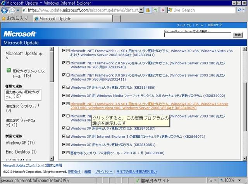
Task: Uncheck the KB2833940 .NET 2.0 update
Action: (x=64, y=62)
